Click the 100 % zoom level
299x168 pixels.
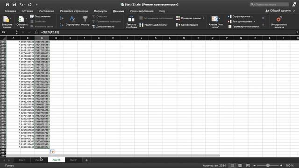(x=290, y=166)
